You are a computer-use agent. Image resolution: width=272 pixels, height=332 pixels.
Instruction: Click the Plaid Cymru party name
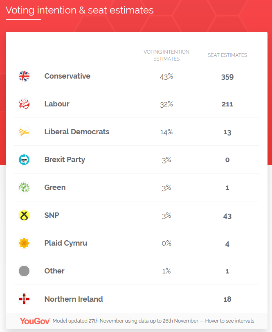click(65, 243)
